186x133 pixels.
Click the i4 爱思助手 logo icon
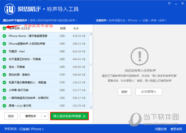click(x=10, y=9)
